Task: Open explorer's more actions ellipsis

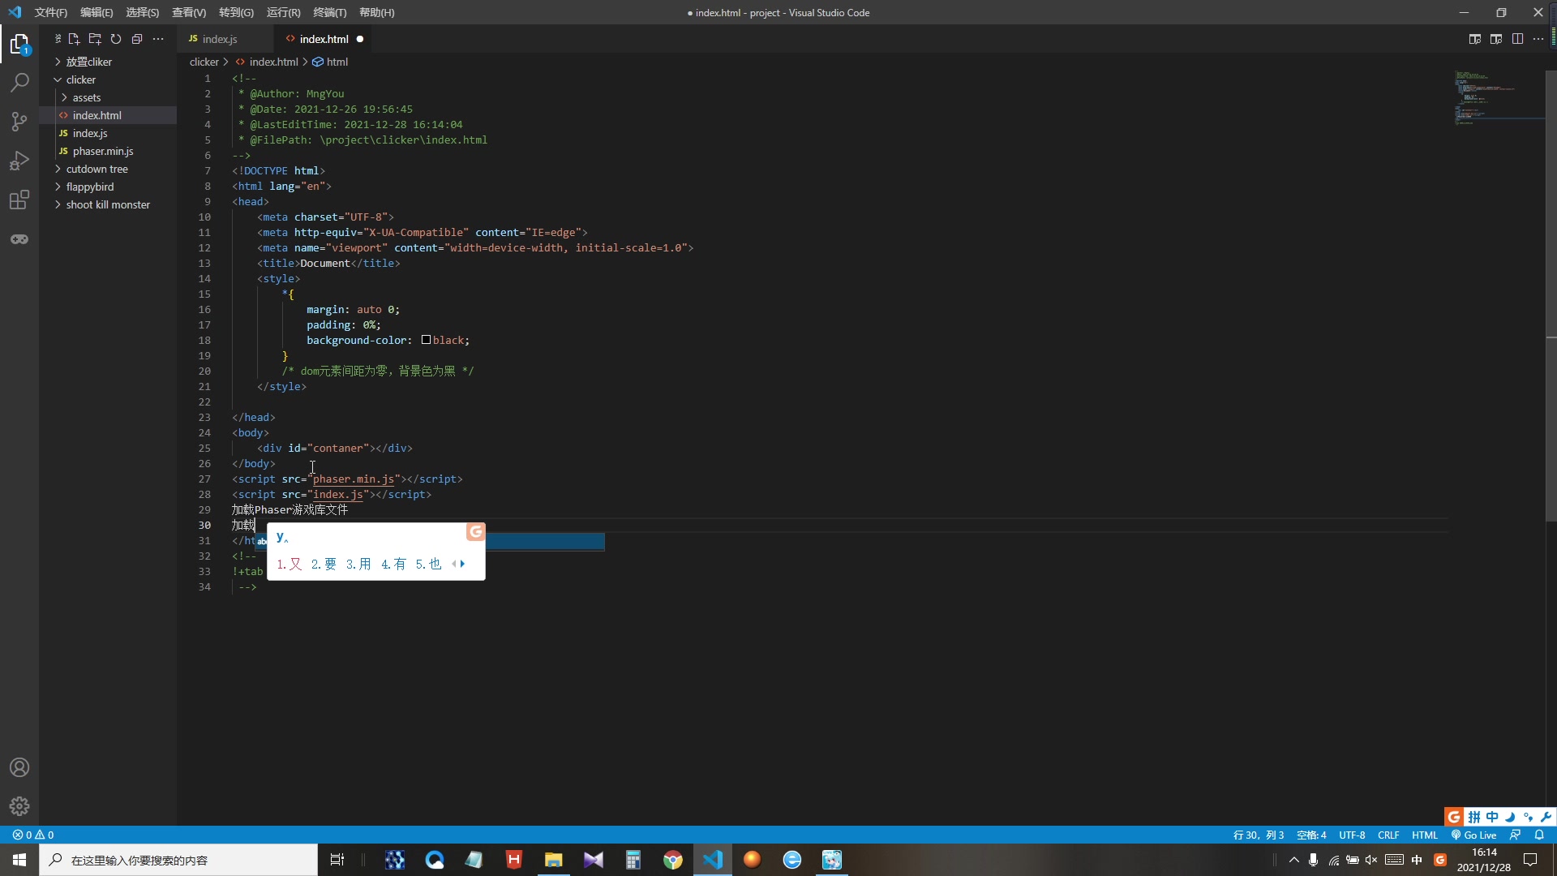Action: [158, 39]
